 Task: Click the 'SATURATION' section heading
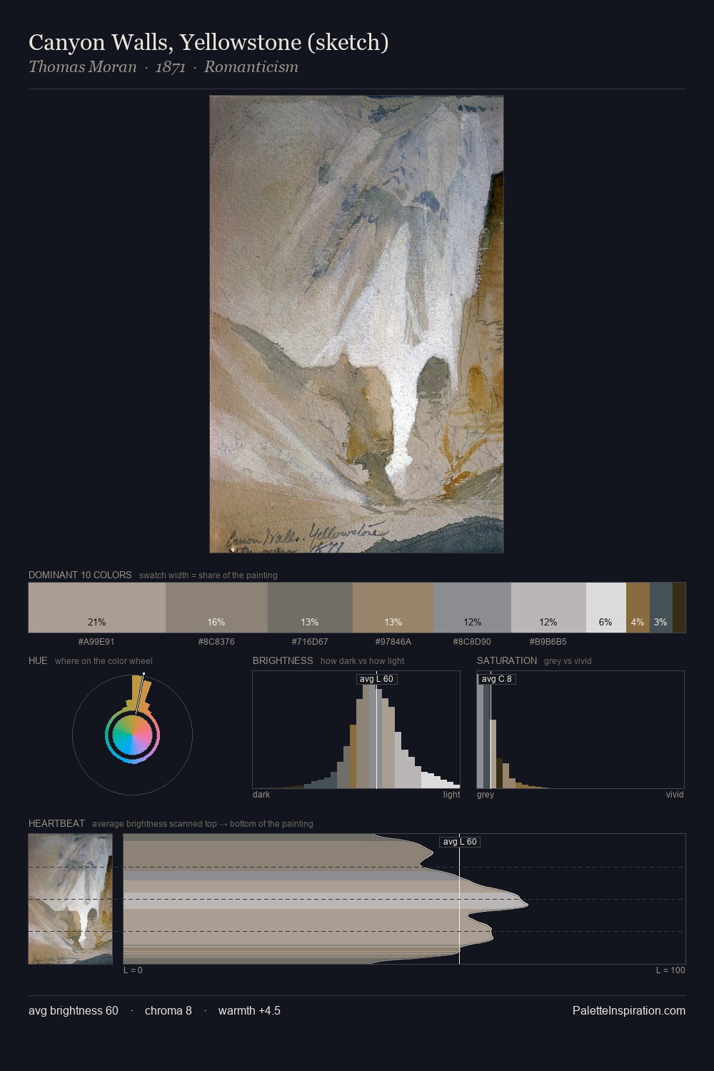(507, 661)
